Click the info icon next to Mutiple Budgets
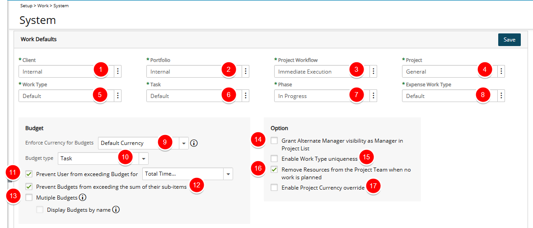Viewport: 533px width, 228px height. (82, 197)
